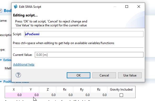Click the Body editor icon behind the dialog
Viewport: 155px width, 101px height.
tap(1, 11)
